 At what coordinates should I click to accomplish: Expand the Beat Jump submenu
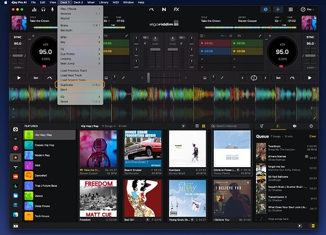pos(80,63)
